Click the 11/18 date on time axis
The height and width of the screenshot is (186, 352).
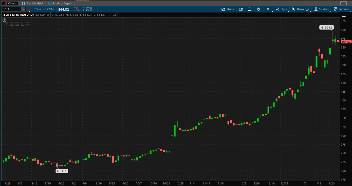click(220, 183)
